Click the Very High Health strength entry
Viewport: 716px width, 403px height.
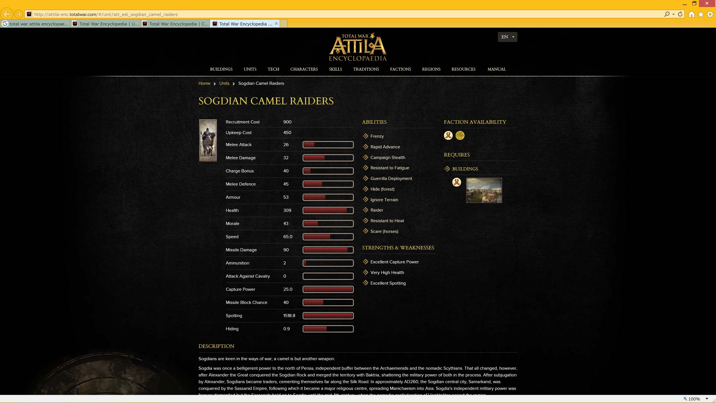387,272
